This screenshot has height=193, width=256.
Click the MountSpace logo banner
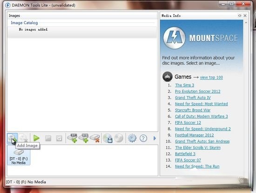(201, 38)
